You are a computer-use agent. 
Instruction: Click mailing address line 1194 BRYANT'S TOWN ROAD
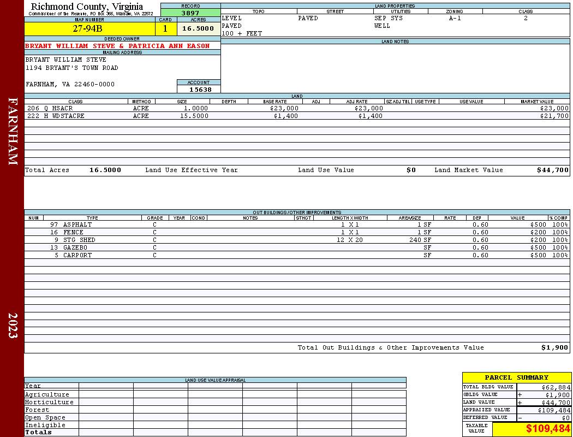[x=71, y=68]
